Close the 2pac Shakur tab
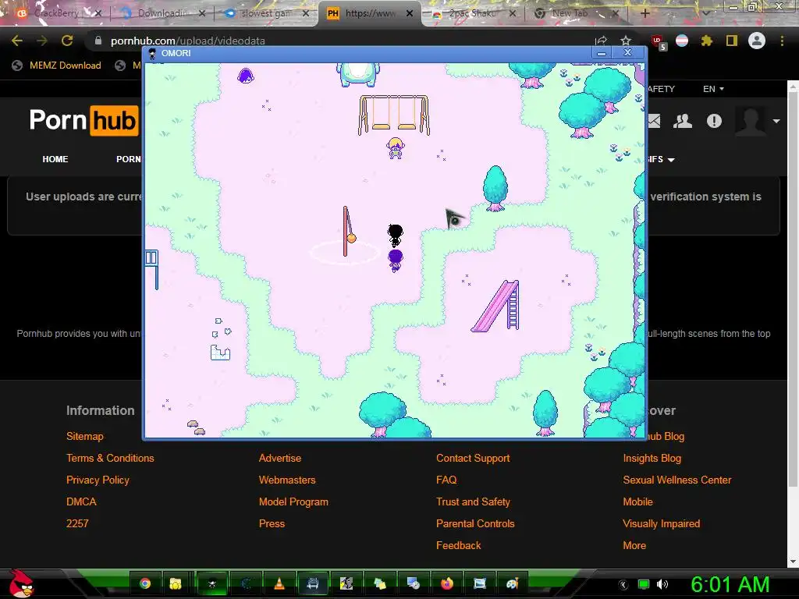799x599 pixels. click(x=513, y=13)
